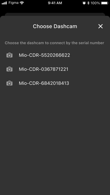The width and height of the screenshot is (110, 195).
Task: Tap the serial number instruction text
Action: pyautogui.click(x=54, y=43)
